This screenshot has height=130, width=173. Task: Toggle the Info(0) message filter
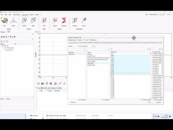click(x=59, y=88)
